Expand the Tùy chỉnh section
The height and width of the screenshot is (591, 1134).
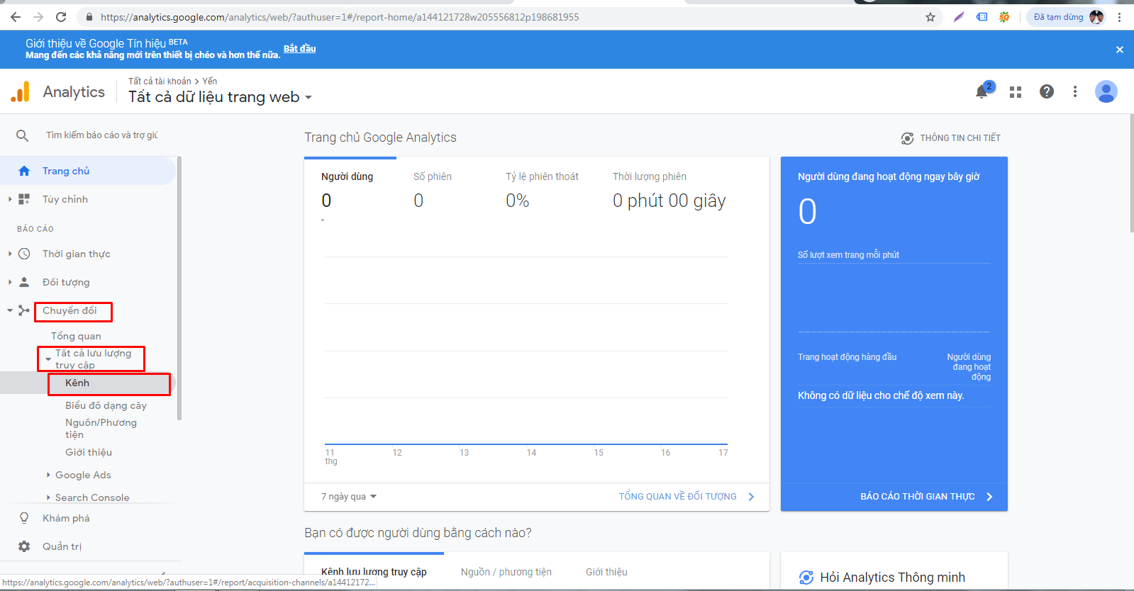[10, 199]
